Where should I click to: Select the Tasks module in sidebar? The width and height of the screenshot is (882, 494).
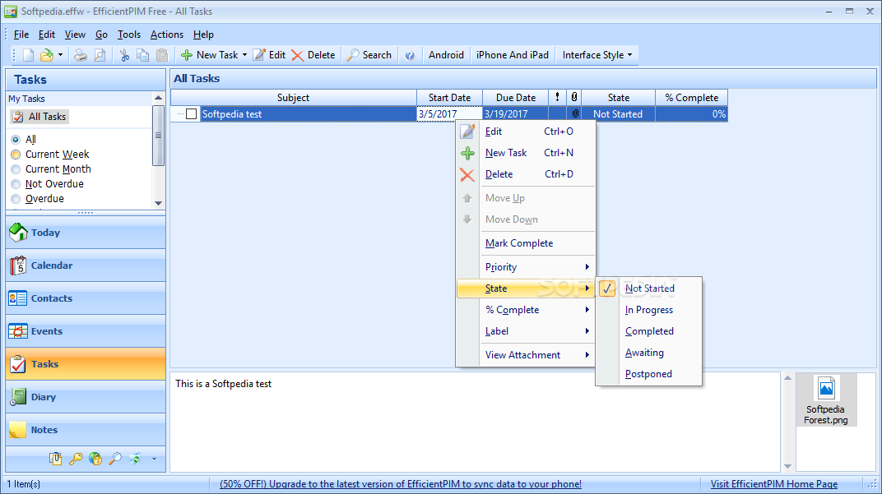(x=86, y=364)
